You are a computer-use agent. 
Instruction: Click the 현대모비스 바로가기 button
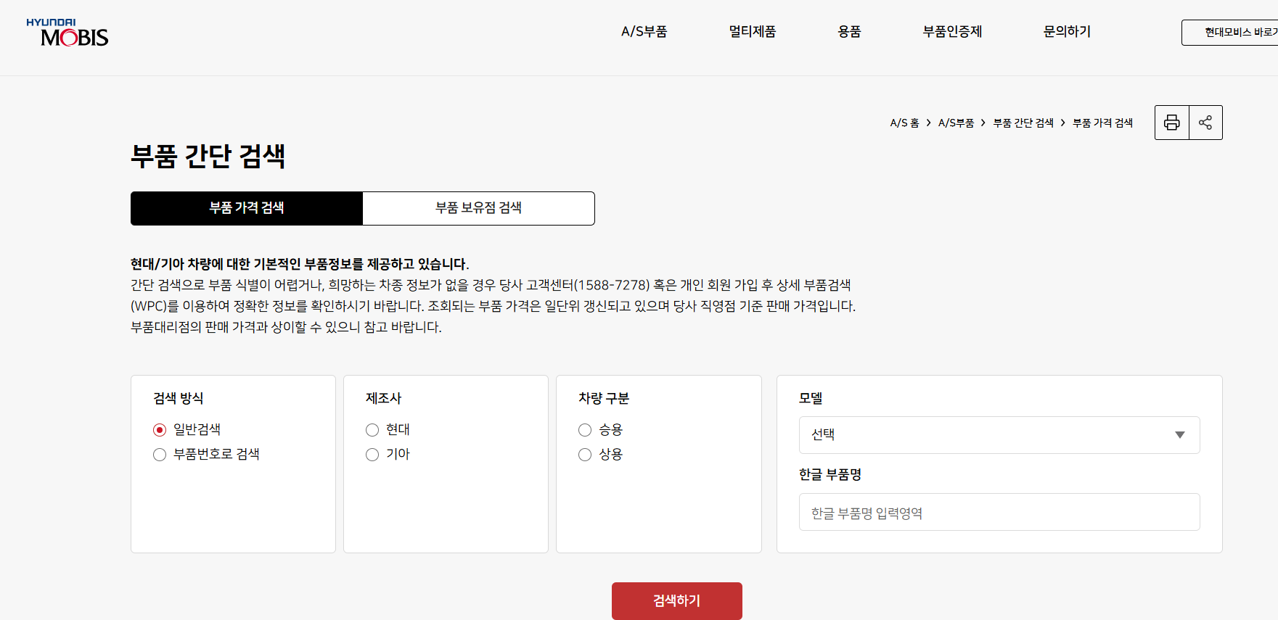[1230, 33]
